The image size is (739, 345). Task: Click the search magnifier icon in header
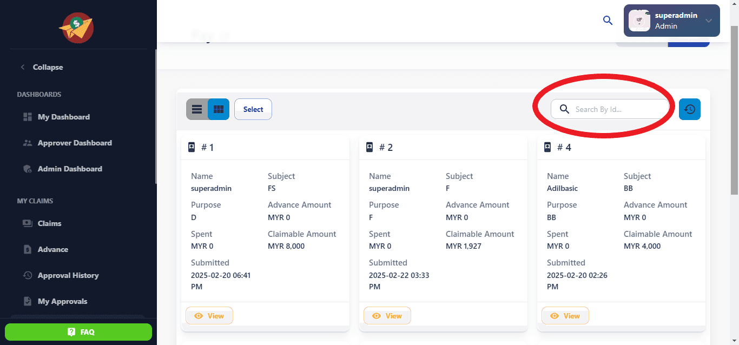point(608,21)
